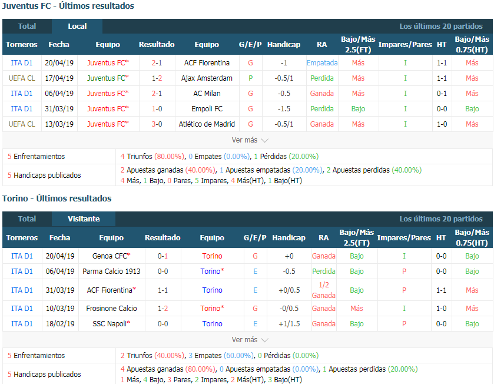
Task: Select the date 17/04/19
Action: click(59, 78)
